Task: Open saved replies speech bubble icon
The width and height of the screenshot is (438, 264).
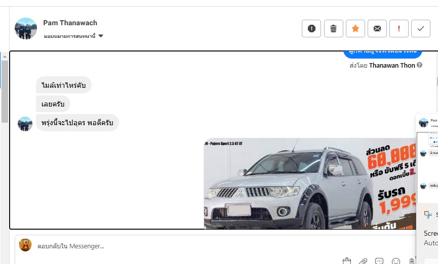Action: tap(379, 261)
